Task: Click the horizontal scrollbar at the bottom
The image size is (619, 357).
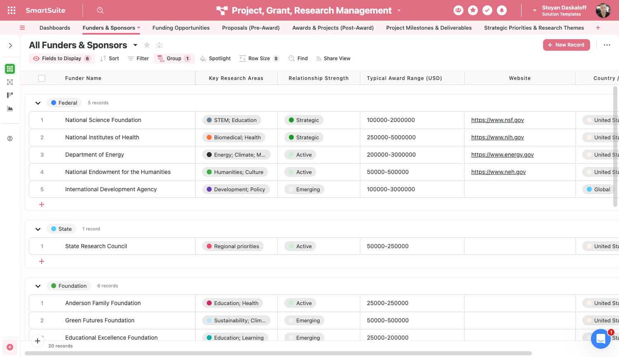Action: (x=278, y=353)
